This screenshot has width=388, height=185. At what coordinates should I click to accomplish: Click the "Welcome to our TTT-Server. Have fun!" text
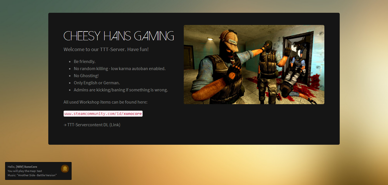(x=106, y=49)
